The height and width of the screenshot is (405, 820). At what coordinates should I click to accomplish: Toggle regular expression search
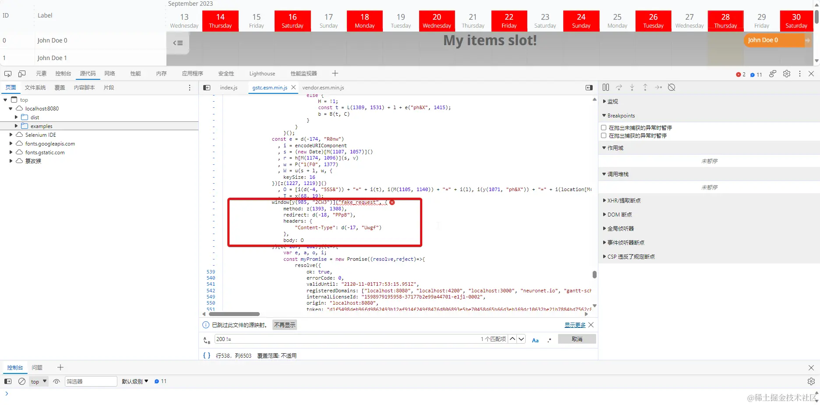click(549, 340)
